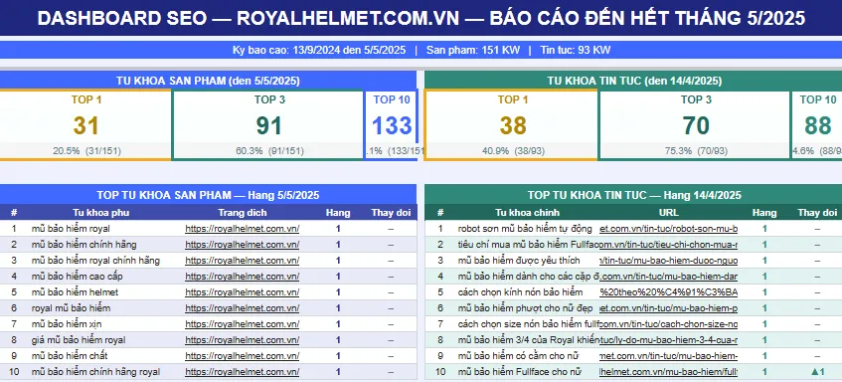The width and height of the screenshot is (842, 382).
Task: Open link in 'mũ bảo hiểm xịn' row
Action: click(243, 324)
